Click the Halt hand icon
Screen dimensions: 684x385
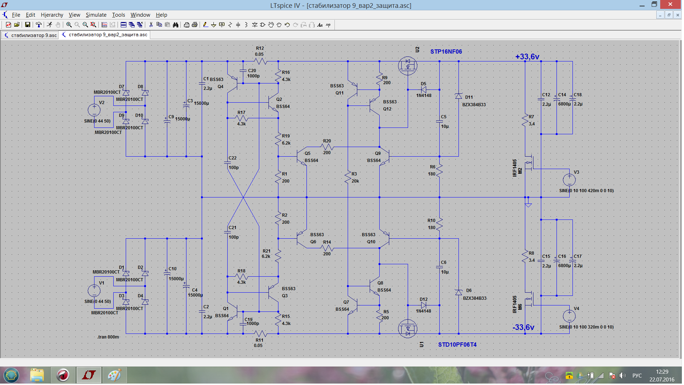[x=58, y=25]
